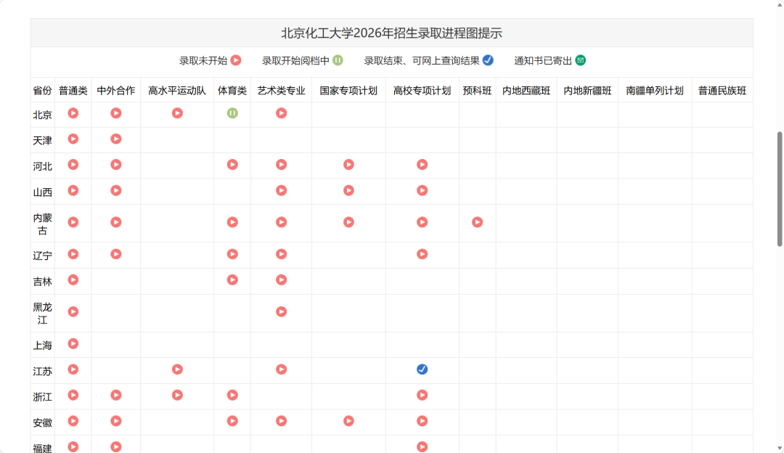Click the 辽宁 高校专项计划 status icon
This screenshot has width=784, height=453.
click(x=422, y=254)
